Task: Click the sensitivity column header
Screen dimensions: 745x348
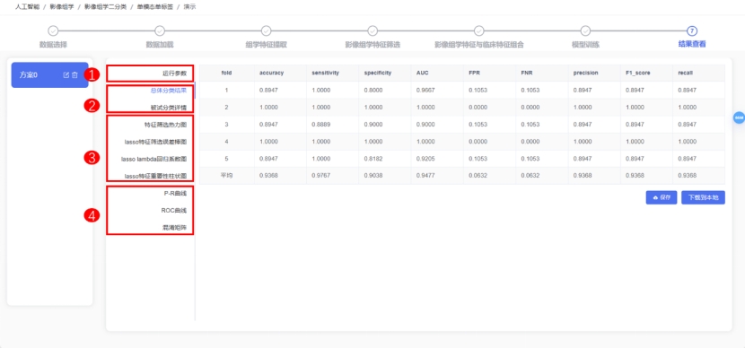Action: point(325,74)
